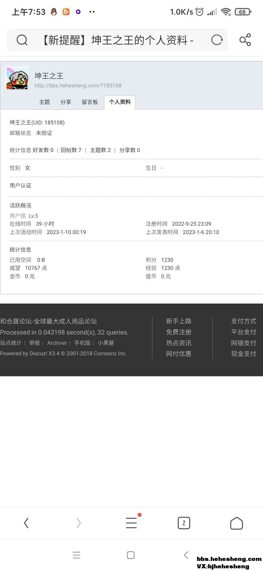Open the Lv.5 user group link
The image size is (263, 571).
tap(33, 216)
